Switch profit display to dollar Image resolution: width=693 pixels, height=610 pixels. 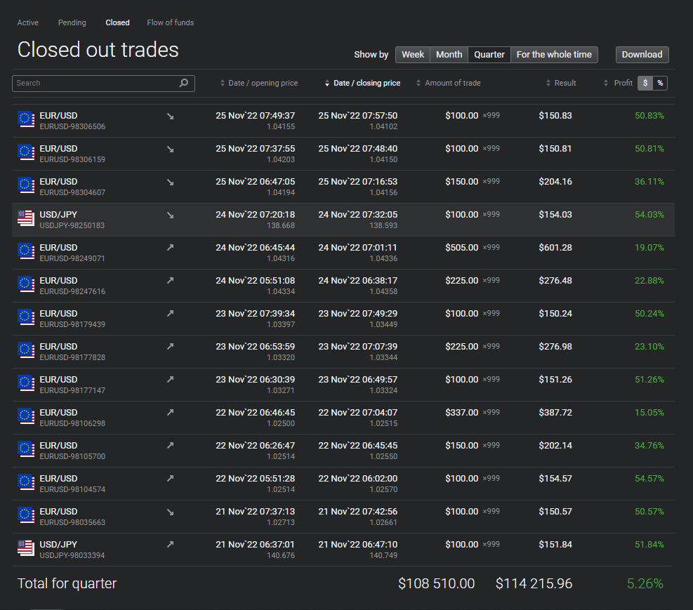[645, 83]
